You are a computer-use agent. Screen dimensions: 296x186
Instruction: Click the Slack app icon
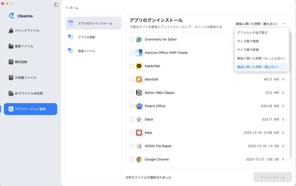coord(139,119)
